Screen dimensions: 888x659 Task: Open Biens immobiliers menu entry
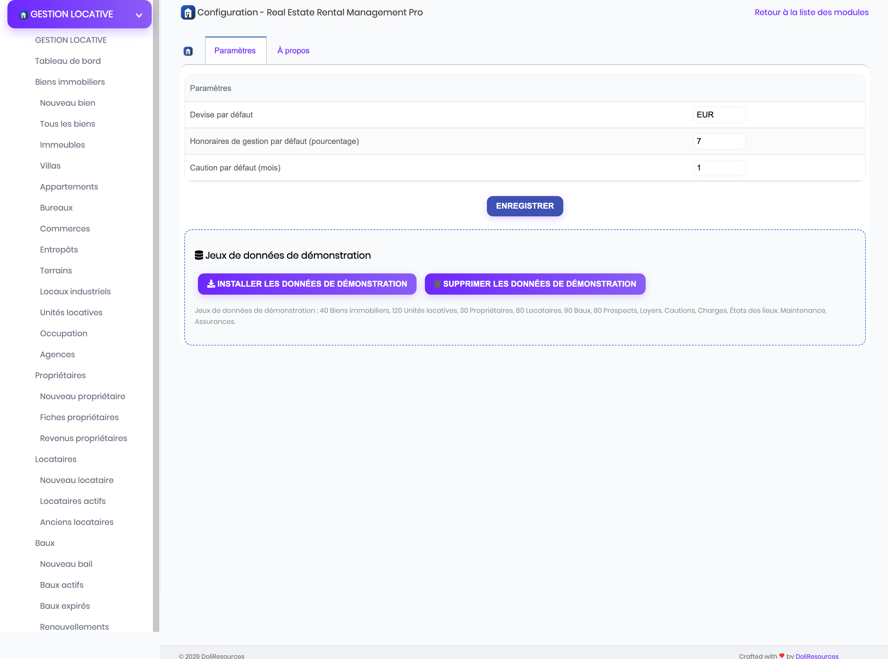70,82
